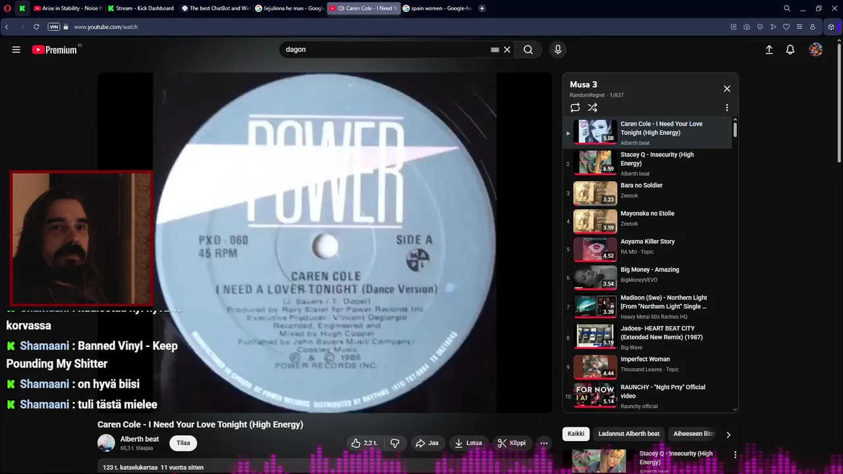Screen dimensions: 843x474
Task: Toggle the VPN badge in address bar
Action: (x=54, y=27)
